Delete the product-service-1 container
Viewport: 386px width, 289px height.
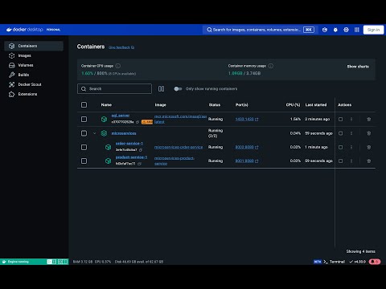click(369, 161)
